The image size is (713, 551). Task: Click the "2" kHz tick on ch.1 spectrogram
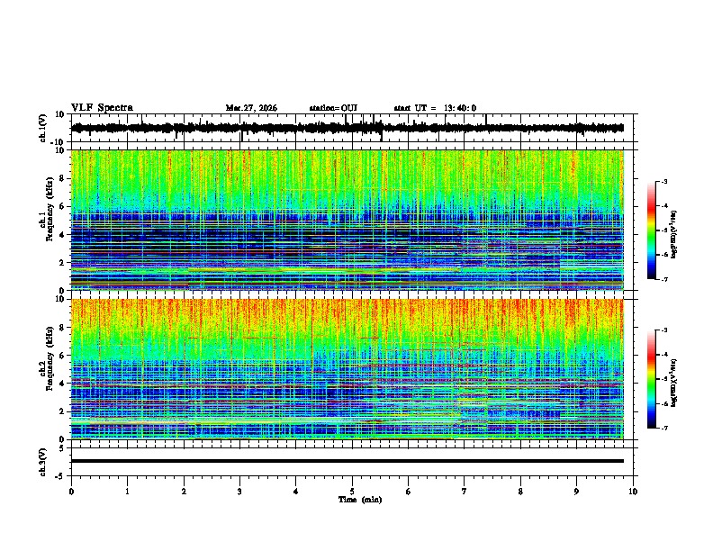(62, 262)
